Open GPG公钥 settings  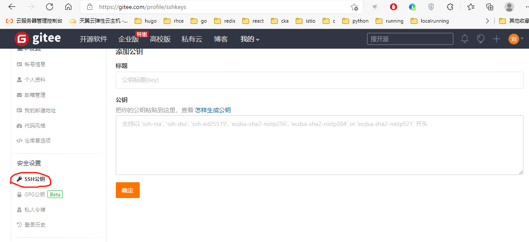click(x=31, y=195)
